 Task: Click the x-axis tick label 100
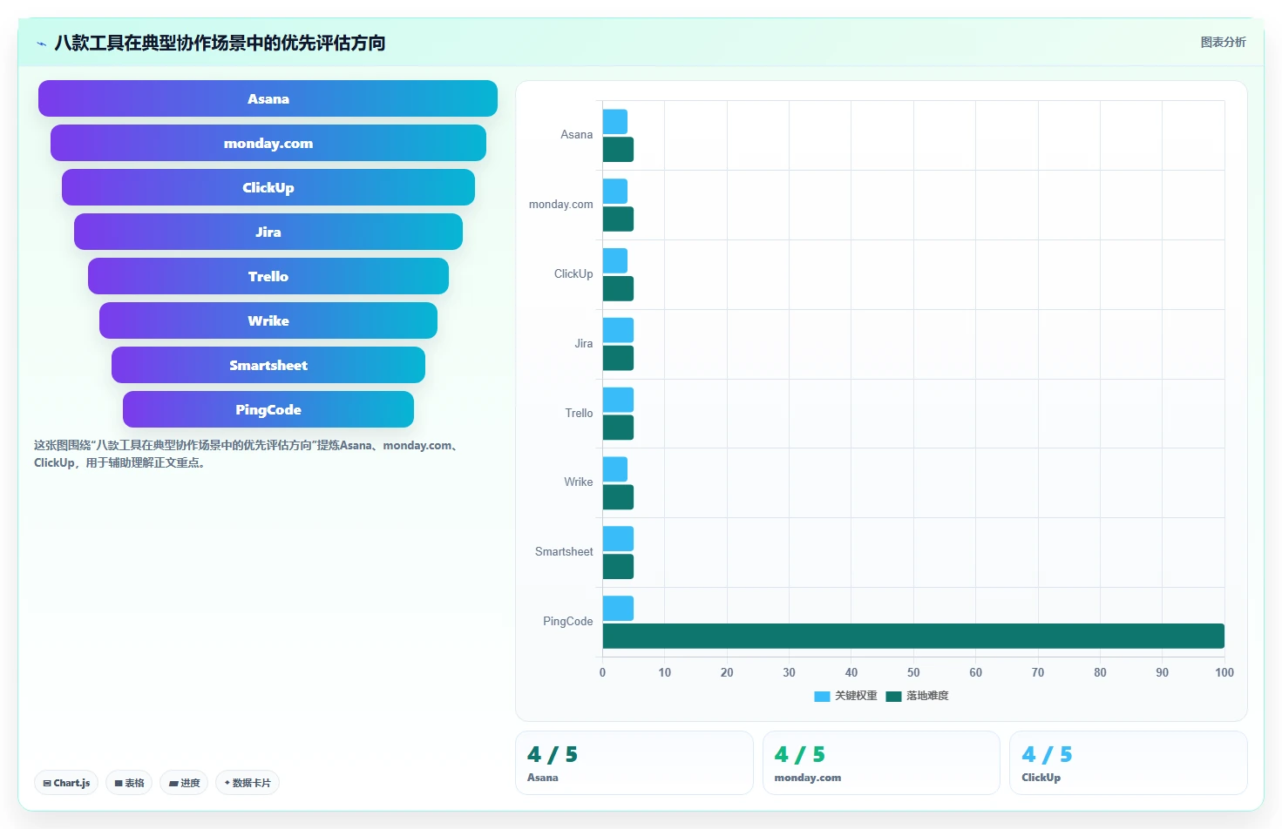point(1224,672)
